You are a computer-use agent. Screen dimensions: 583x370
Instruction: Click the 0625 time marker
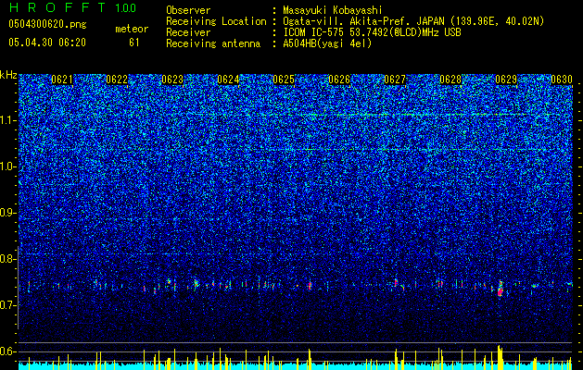[284, 80]
